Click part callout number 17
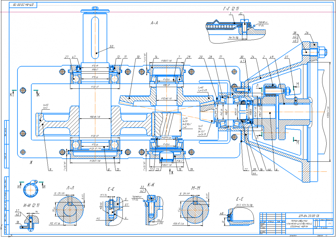The image size is (336, 238). click(x=220, y=57)
